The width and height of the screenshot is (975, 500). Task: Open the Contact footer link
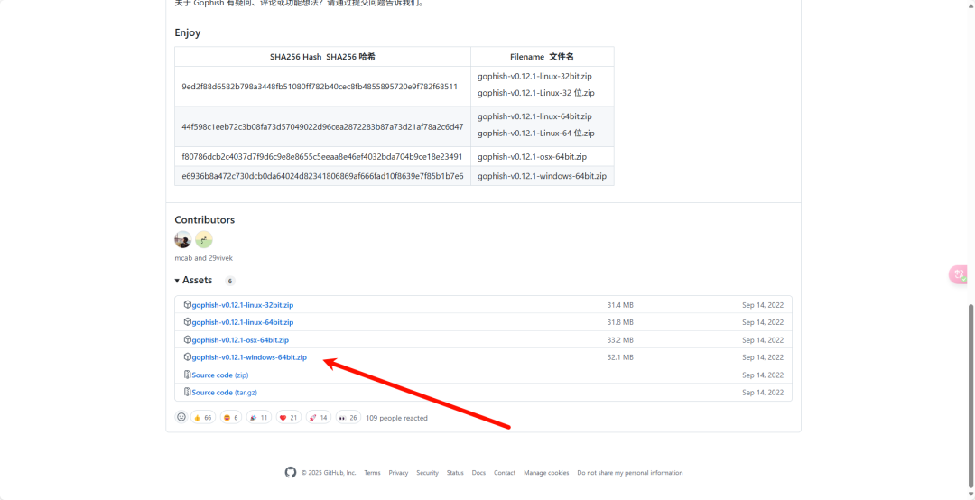(505, 473)
